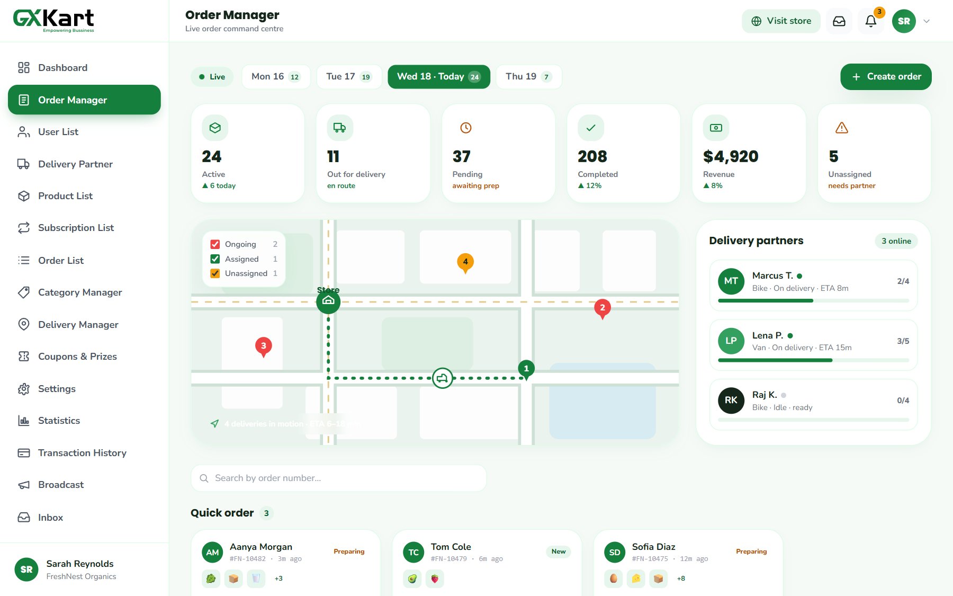
Task: Click the Active orders package icon
Action: click(x=215, y=128)
